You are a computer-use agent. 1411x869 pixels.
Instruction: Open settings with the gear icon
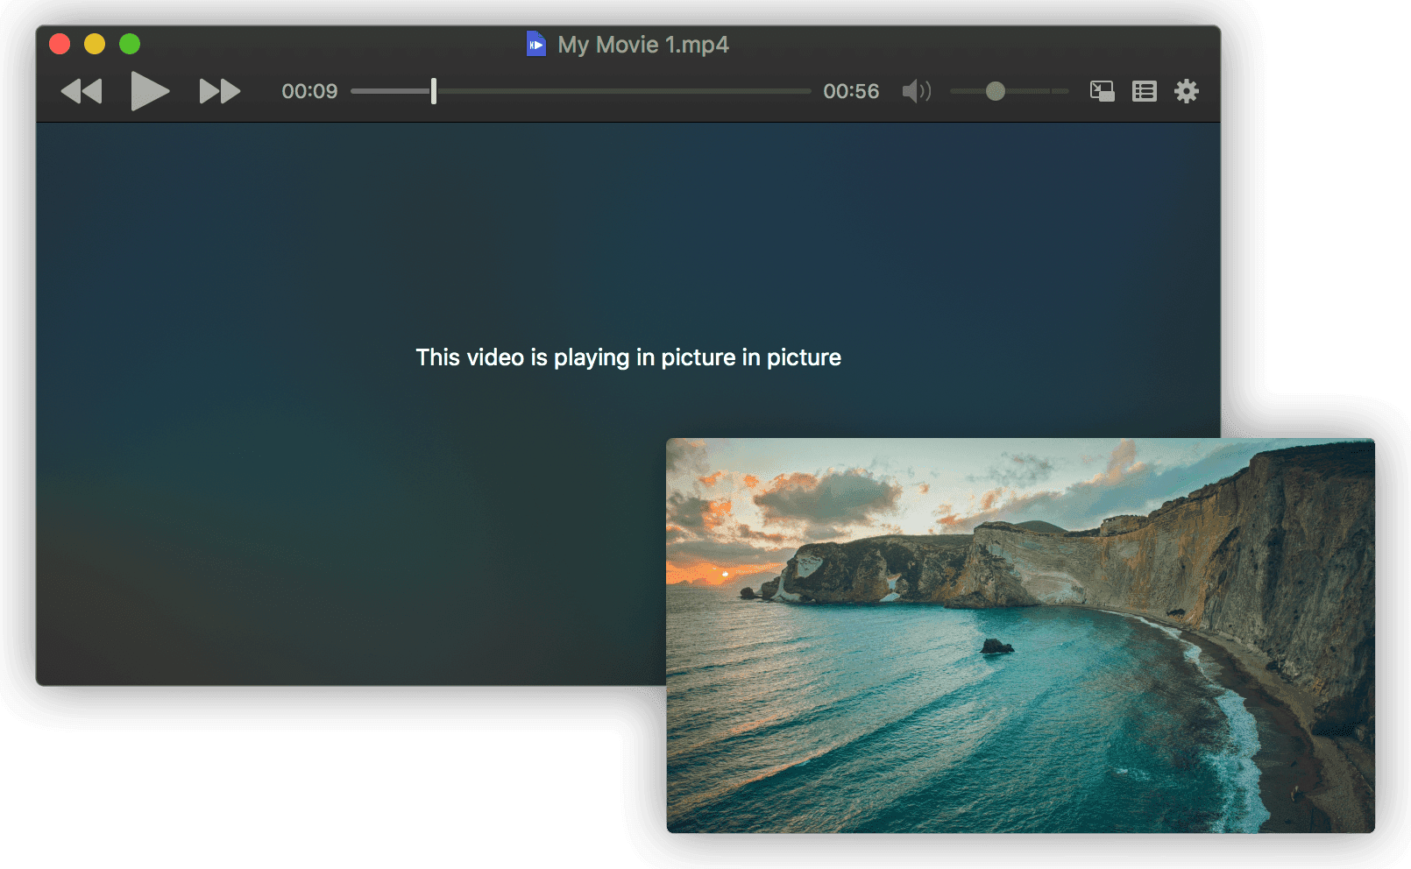tap(1187, 91)
